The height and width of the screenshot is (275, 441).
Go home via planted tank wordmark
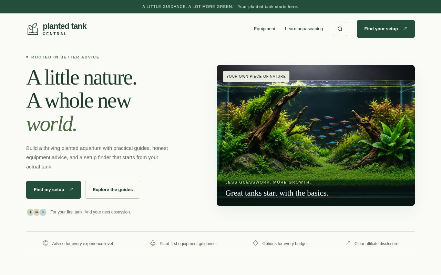pos(64,26)
